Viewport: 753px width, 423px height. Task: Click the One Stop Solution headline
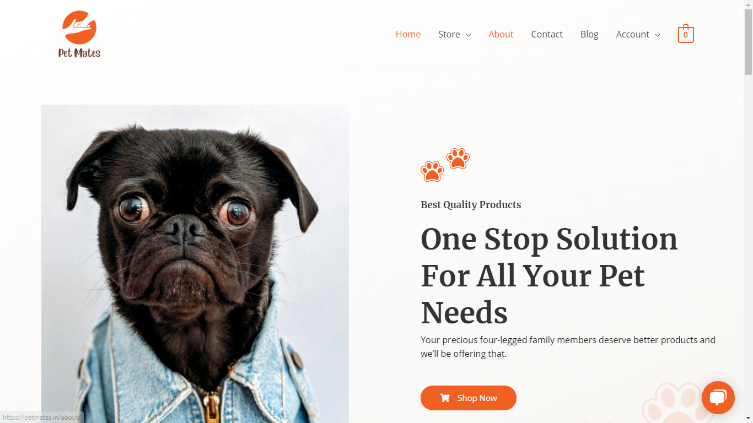pos(549,275)
